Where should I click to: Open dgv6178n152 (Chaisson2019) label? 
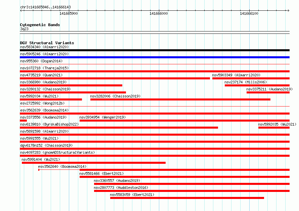(46, 145)
